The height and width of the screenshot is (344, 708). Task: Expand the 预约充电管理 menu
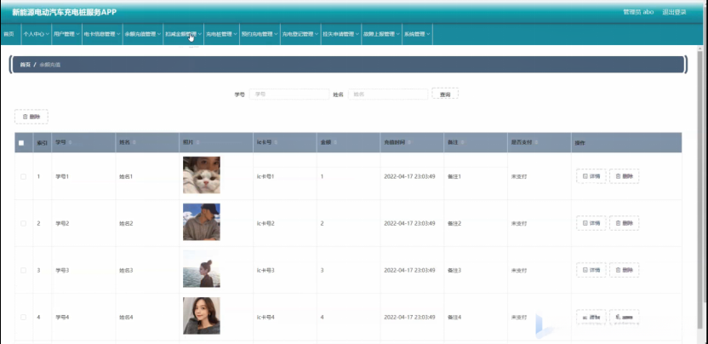point(260,34)
